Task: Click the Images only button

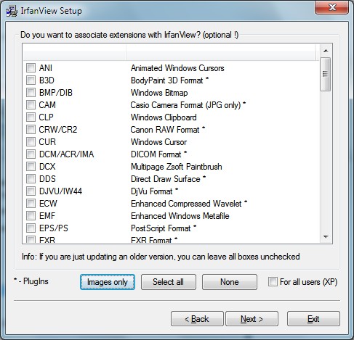Action: coord(108,282)
